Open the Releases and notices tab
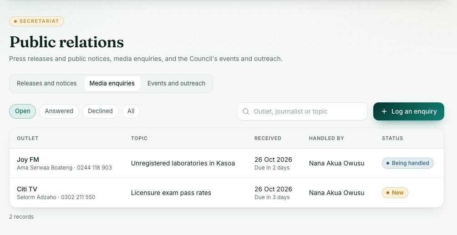457x235 pixels. (46, 83)
